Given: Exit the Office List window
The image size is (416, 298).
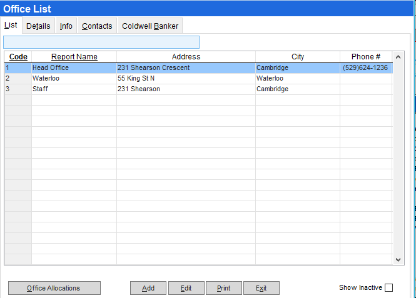Looking at the screenshot, I should [x=261, y=288].
